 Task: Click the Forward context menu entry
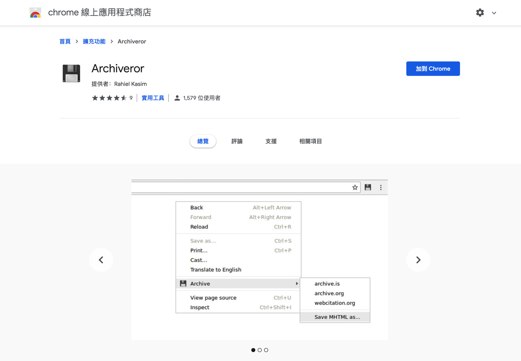coord(238,217)
